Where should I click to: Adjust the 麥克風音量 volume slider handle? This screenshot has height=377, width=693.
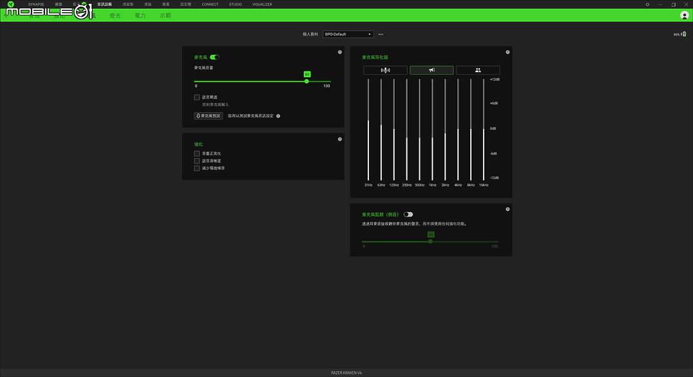tap(307, 81)
